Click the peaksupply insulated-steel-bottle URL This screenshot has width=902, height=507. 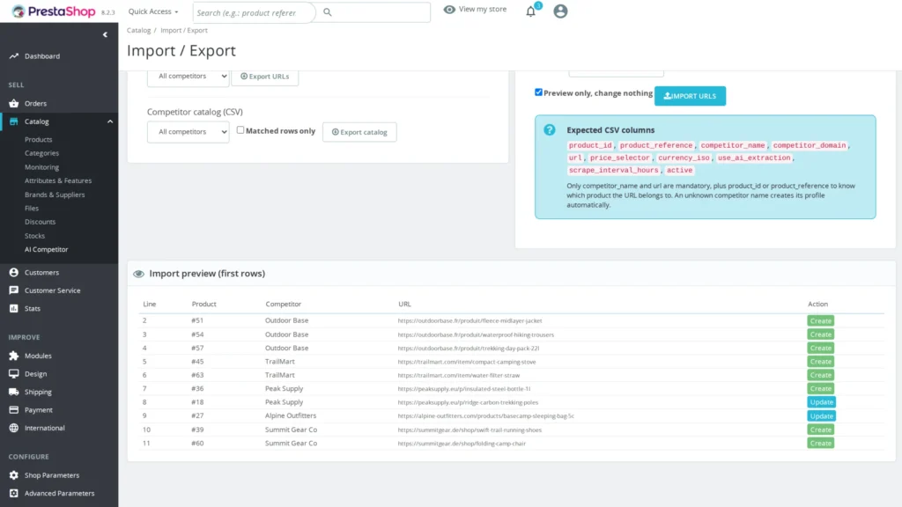click(x=464, y=388)
